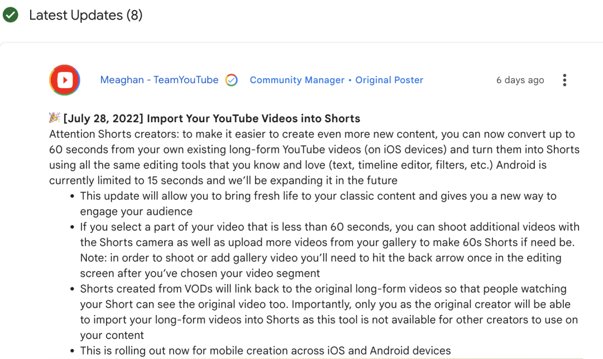This screenshot has height=359, width=603.
Task: Open Meaghan - TeamYouTube's profile link
Action: tap(159, 80)
